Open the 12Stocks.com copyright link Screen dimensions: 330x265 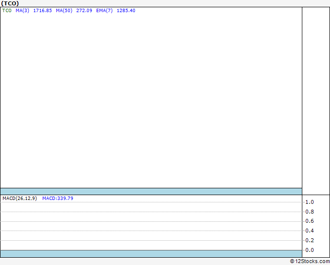(310, 261)
